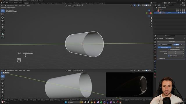Select the Move tool in top viewport
The width and height of the screenshot is (186, 104).
pos(3,17)
